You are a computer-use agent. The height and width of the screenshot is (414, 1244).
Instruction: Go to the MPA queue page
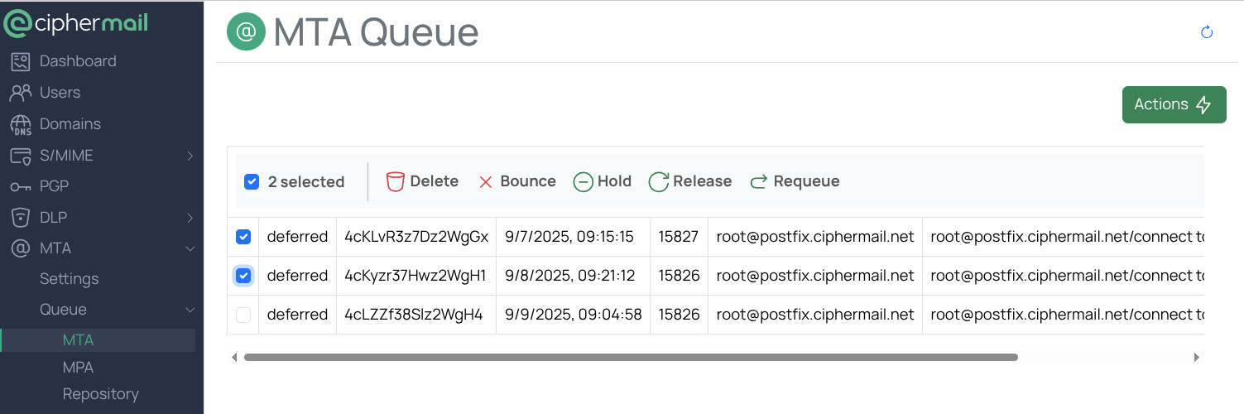78,368
